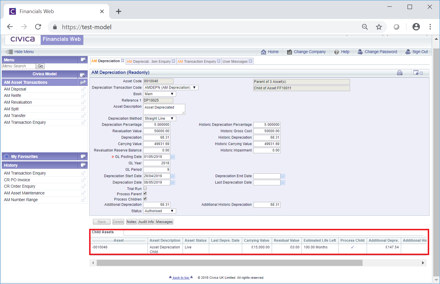Click the My Favourites panel icon
This screenshot has width=440, height=284.
point(83,156)
